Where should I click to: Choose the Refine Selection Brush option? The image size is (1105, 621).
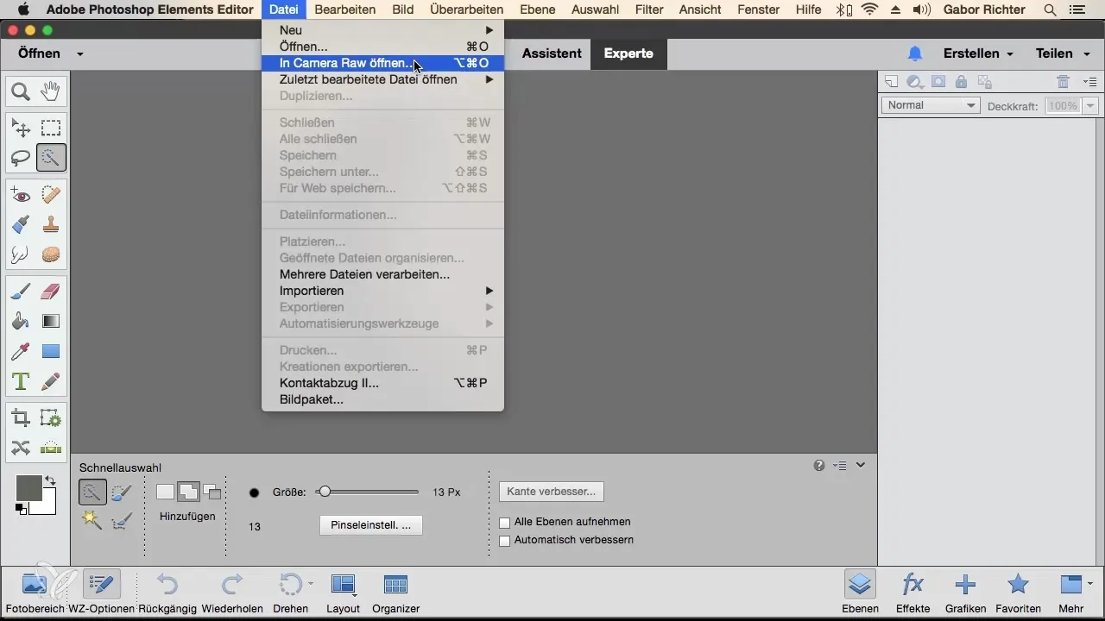click(x=122, y=519)
